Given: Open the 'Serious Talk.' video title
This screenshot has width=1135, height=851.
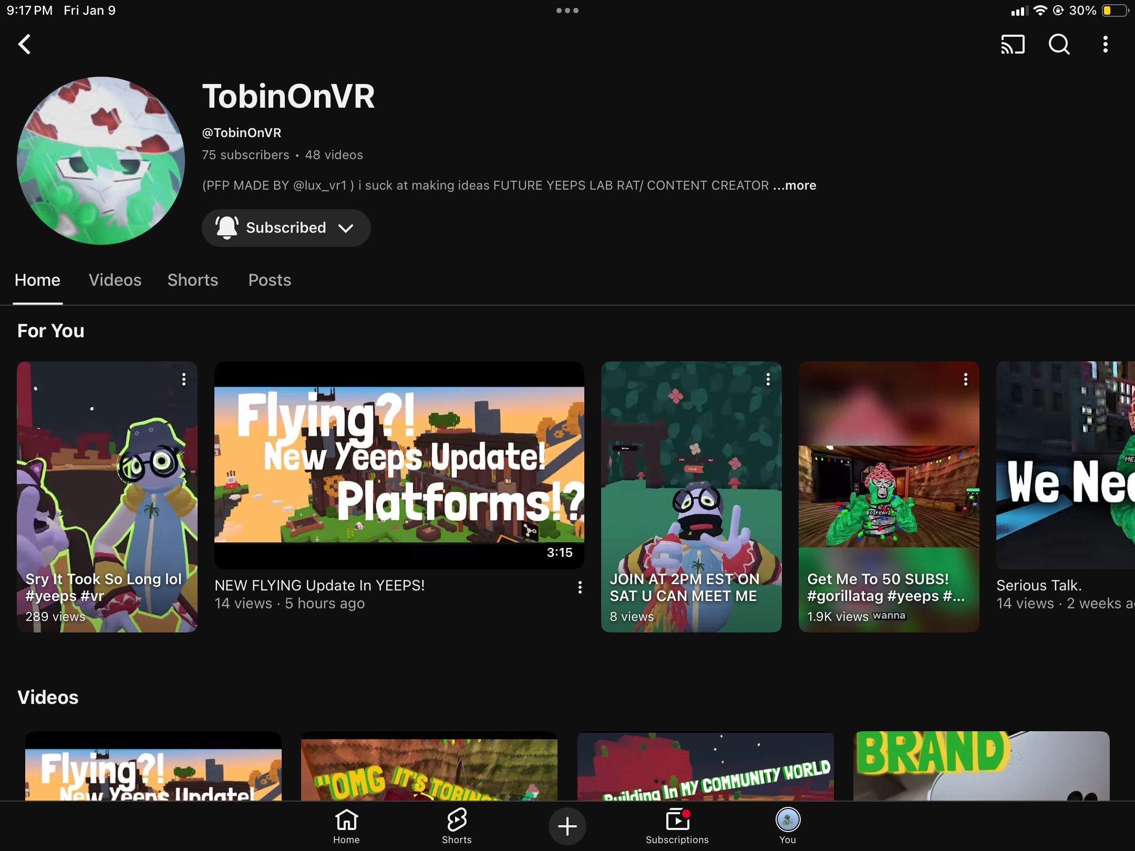Looking at the screenshot, I should [1039, 585].
